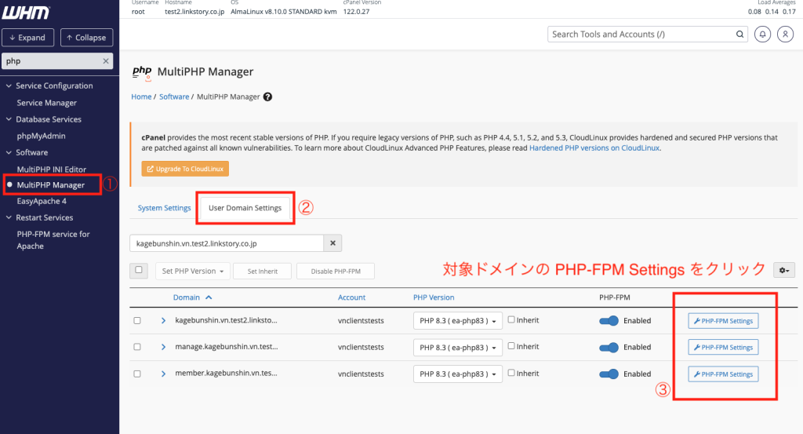Click the notifications bell icon
This screenshot has height=434, width=803.
pyautogui.click(x=762, y=35)
